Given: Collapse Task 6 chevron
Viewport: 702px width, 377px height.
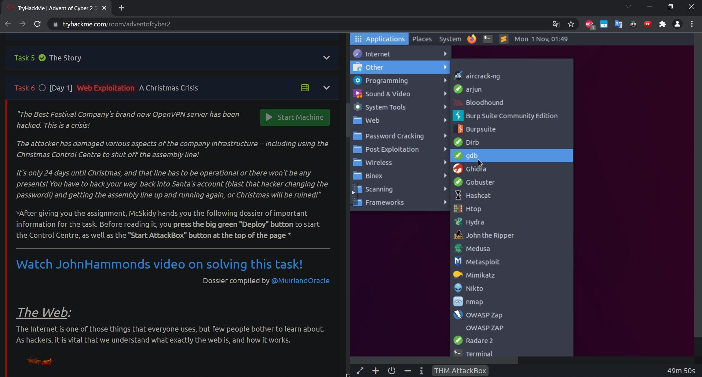Looking at the screenshot, I should click(326, 88).
